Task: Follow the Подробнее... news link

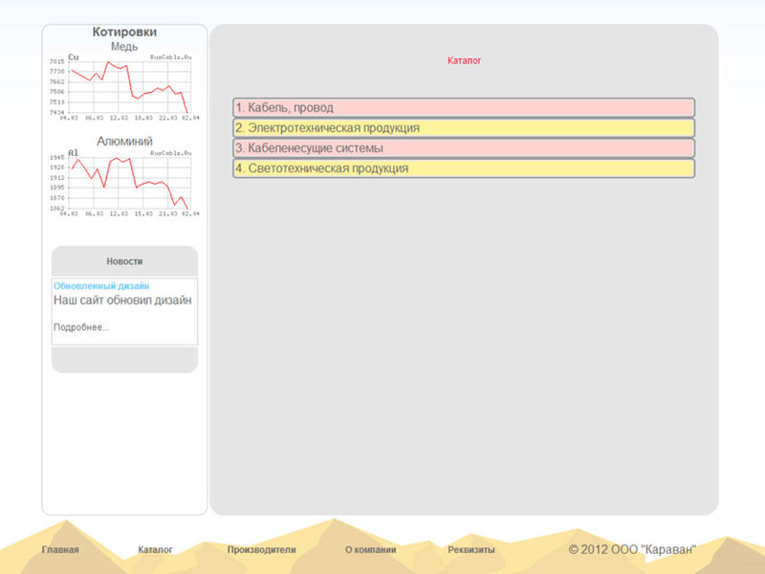Action: (81, 327)
